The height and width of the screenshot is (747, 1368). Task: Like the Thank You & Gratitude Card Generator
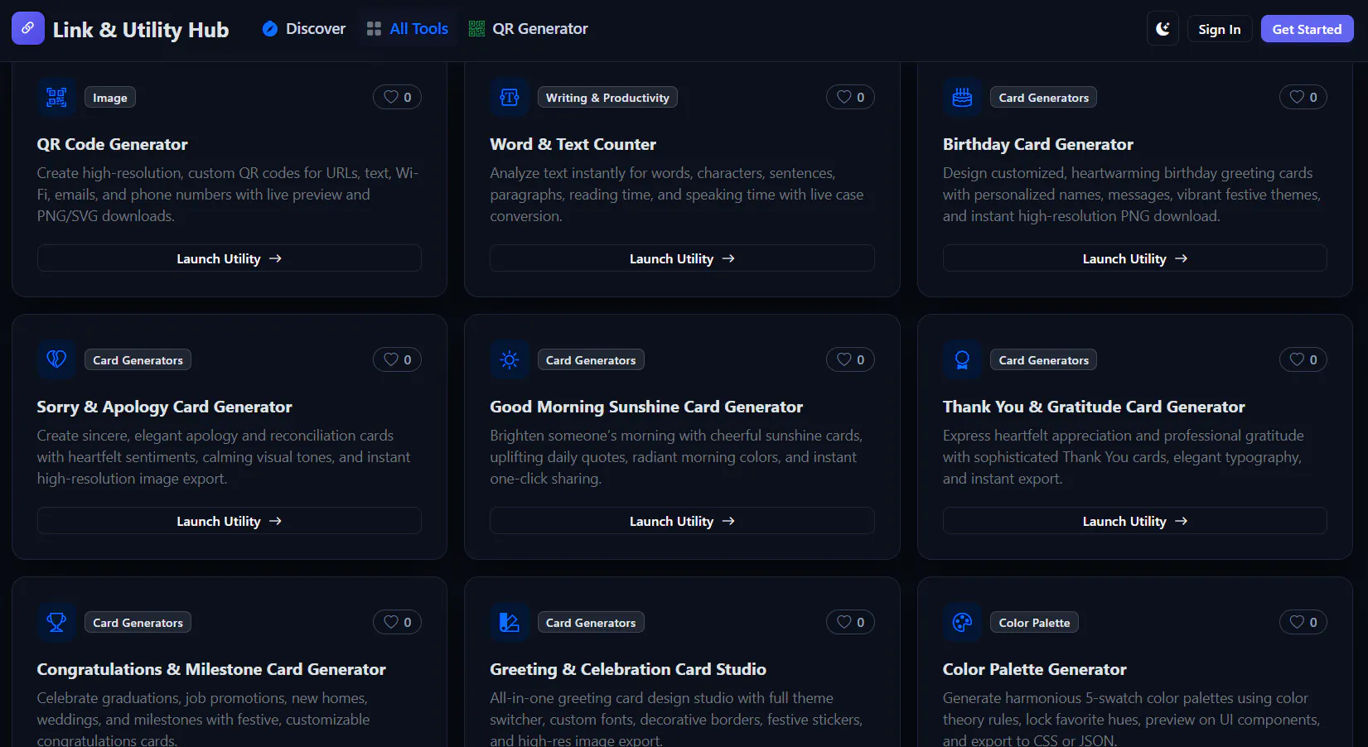coord(1303,360)
